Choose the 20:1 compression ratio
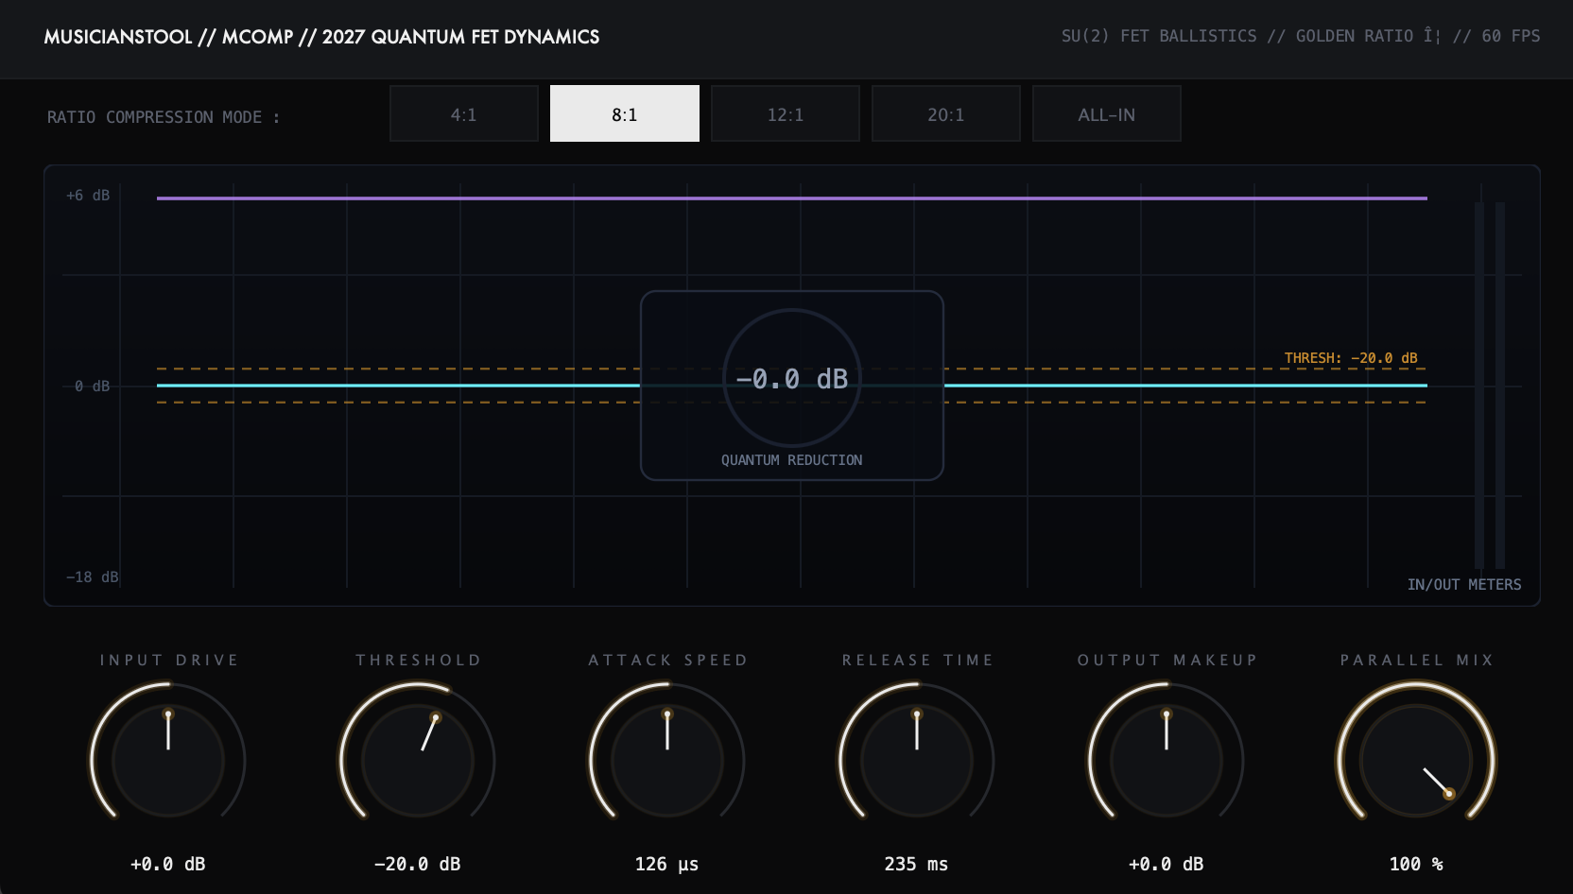The height and width of the screenshot is (894, 1573). [x=946, y=113]
